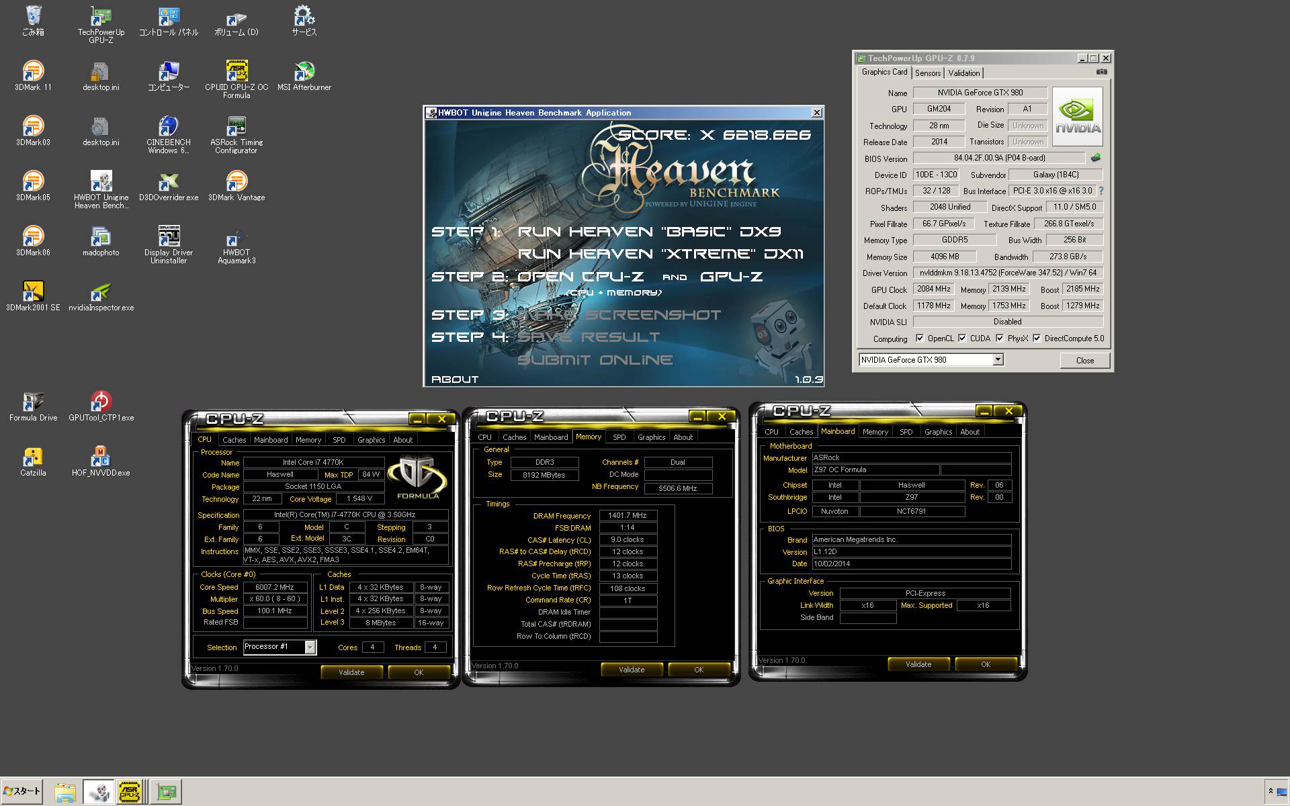
Task: Open SPD tab in middle CPU-Z window
Action: 619,437
